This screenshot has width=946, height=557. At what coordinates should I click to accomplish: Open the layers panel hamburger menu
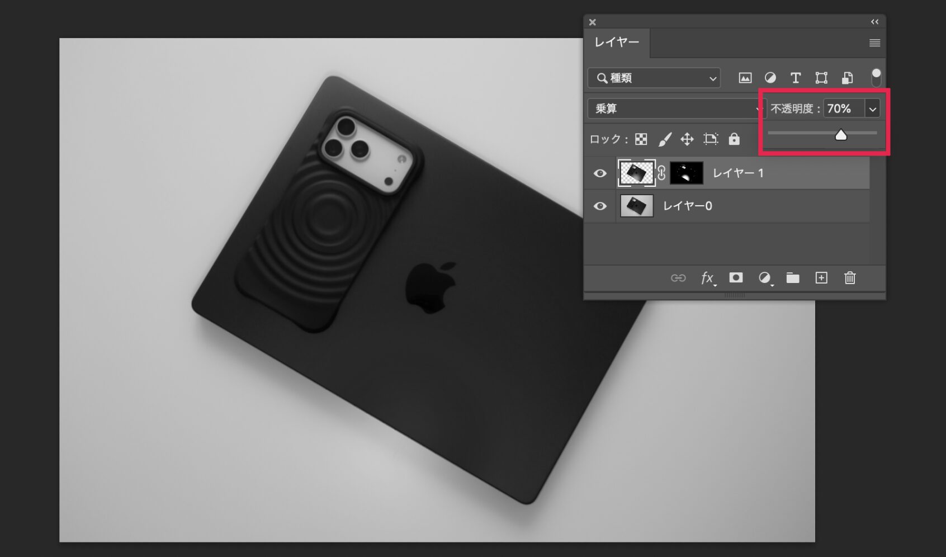pos(875,43)
